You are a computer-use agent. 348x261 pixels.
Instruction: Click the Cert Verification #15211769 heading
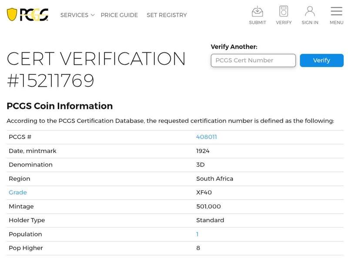(x=96, y=69)
